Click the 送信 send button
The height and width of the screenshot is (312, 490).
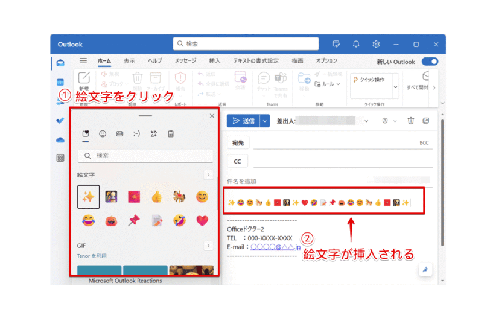(243, 121)
